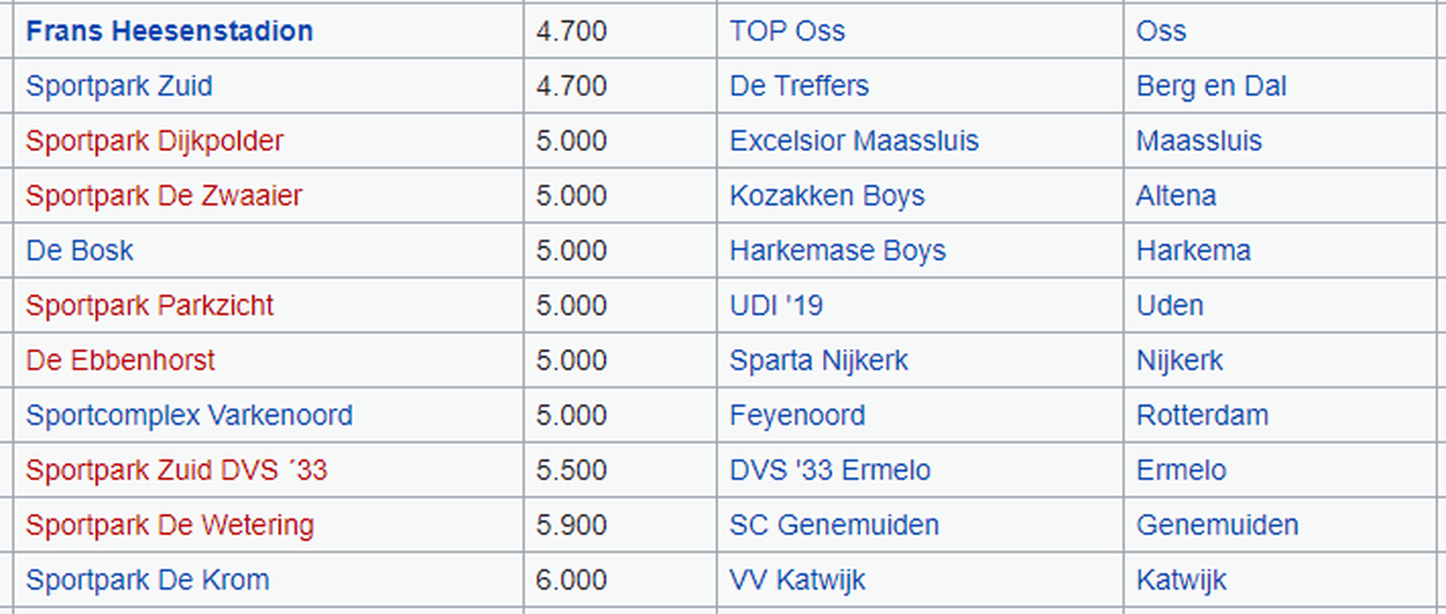Viewport: 1446px width, 614px height.
Task: Open the Sportpark Zuid link
Action: coord(119,86)
